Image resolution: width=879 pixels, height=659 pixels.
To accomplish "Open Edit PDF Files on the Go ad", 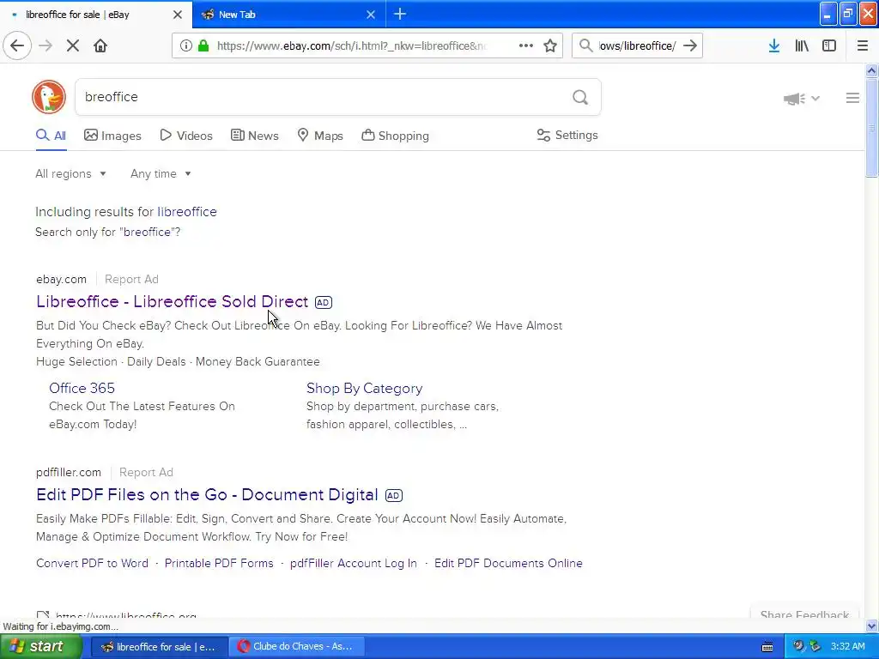I will (207, 495).
